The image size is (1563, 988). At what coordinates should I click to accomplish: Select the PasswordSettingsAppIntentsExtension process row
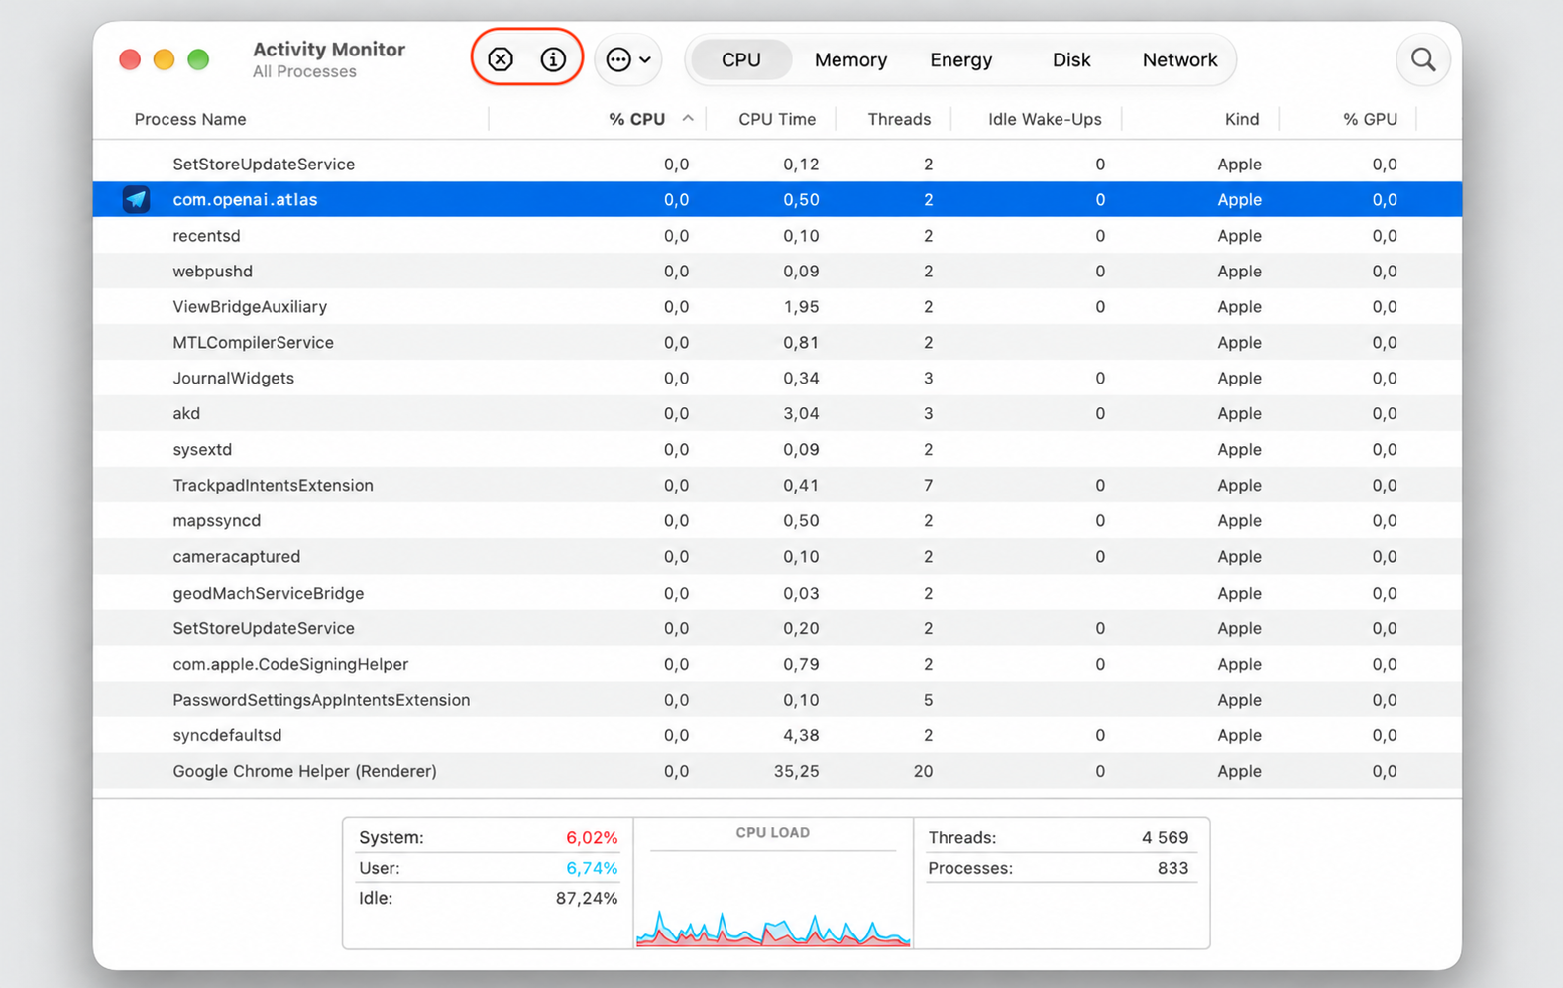777,700
